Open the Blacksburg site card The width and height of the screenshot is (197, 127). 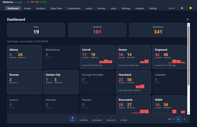[x=61, y=57]
